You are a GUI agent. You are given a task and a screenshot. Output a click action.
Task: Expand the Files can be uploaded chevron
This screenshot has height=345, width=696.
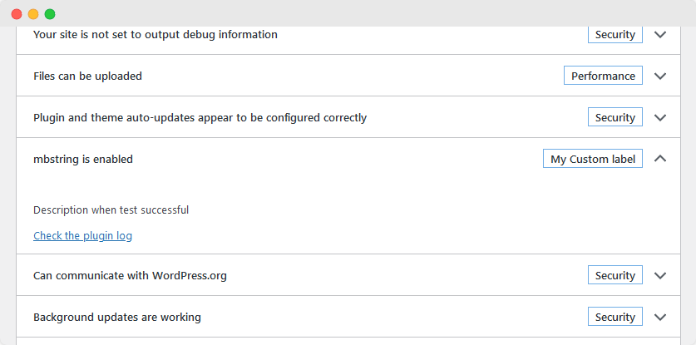[660, 76]
